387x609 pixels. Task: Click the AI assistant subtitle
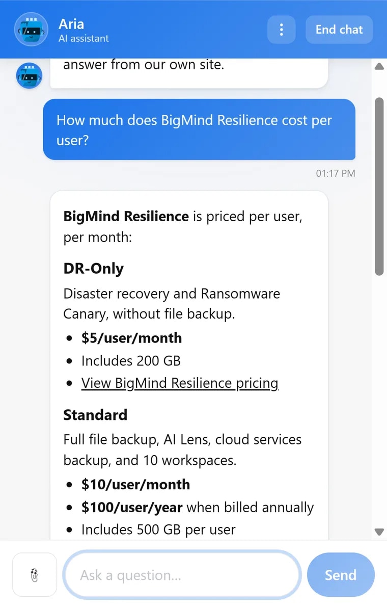pyautogui.click(x=84, y=38)
